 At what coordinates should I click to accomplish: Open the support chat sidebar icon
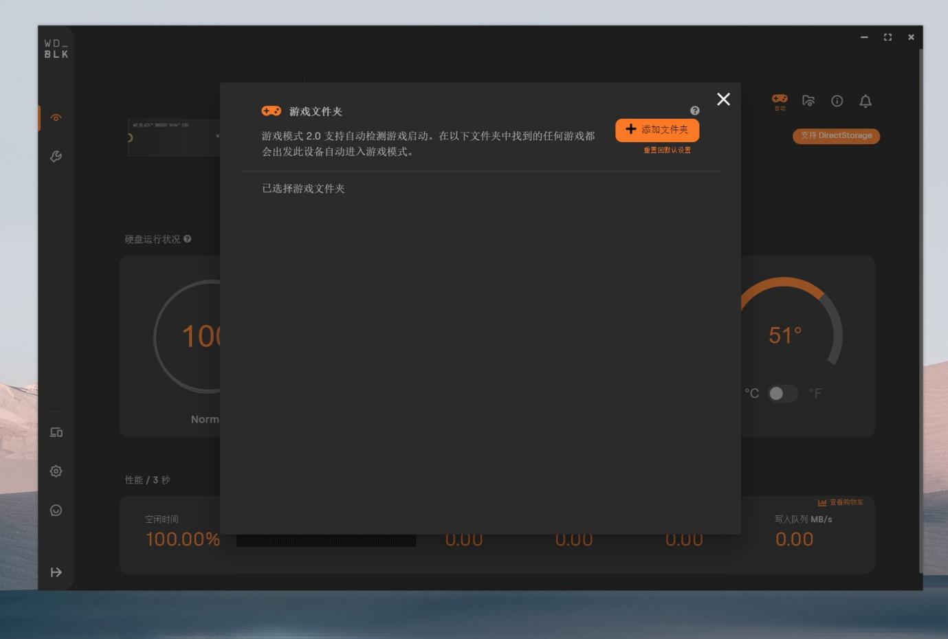tap(56, 510)
